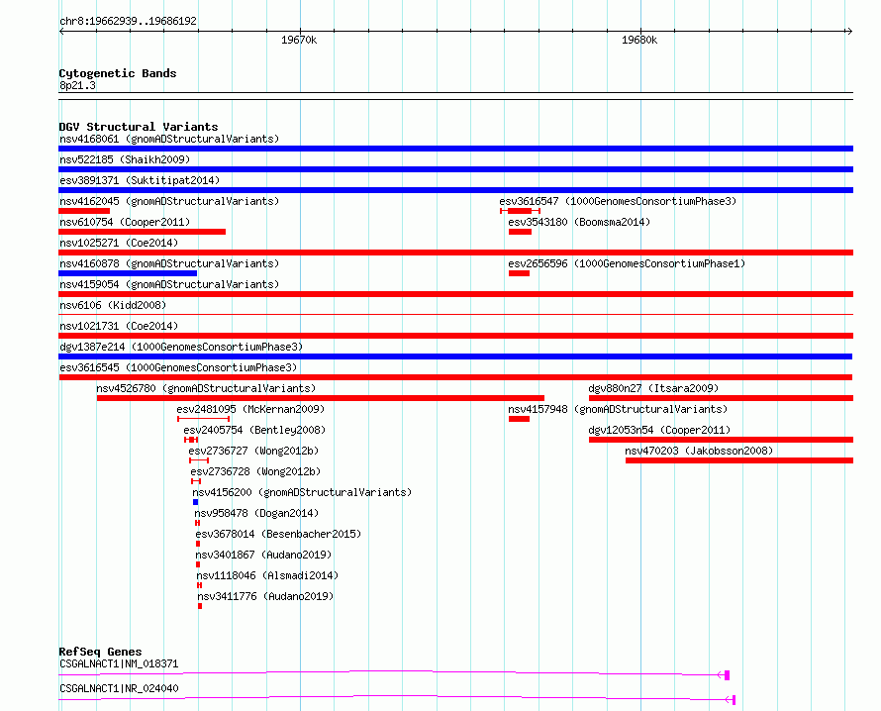
Task: Click the 19670k ruler position label
Action: [x=299, y=40]
